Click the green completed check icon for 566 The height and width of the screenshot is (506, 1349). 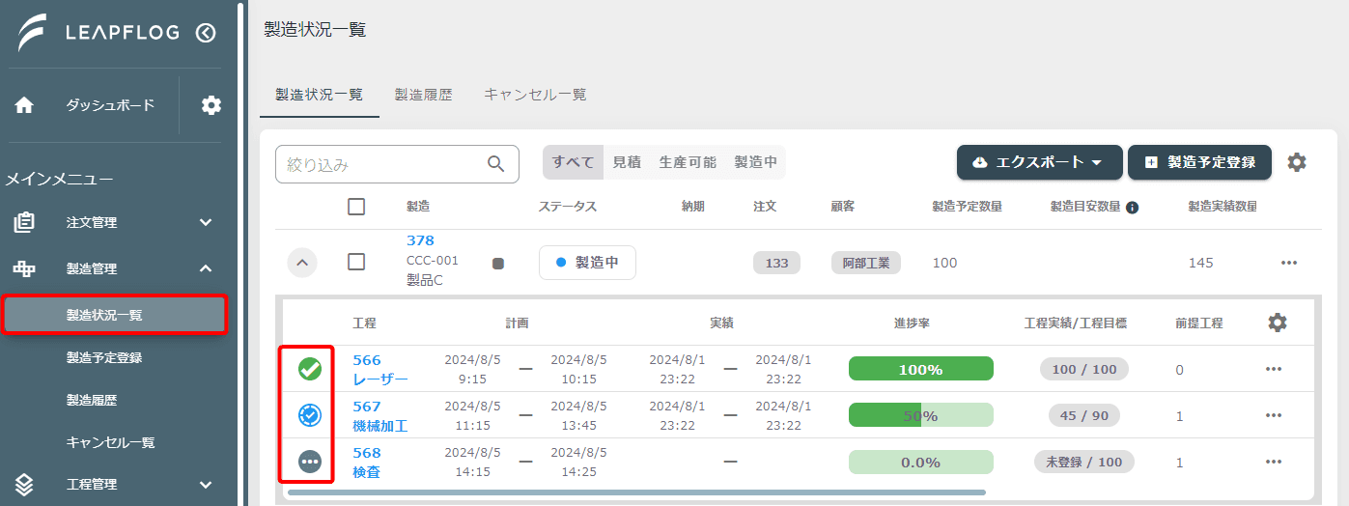[309, 369]
